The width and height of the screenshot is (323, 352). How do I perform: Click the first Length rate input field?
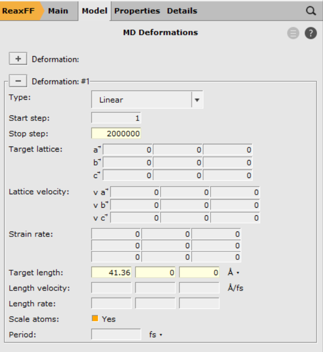112,303
